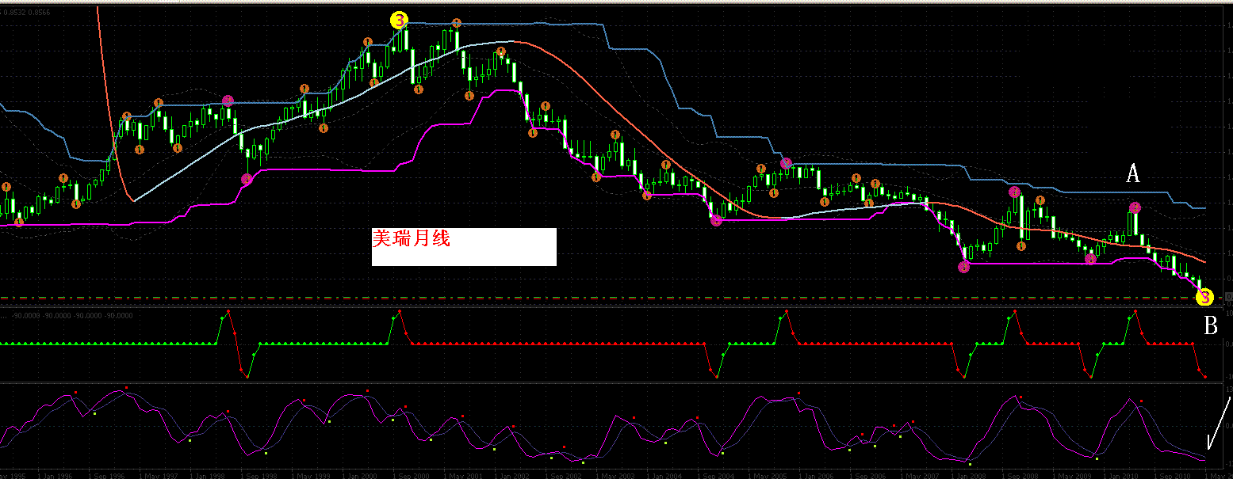Click the magenta circle marker below label A
The image size is (1233, 479).
[x=1135, y=207]
